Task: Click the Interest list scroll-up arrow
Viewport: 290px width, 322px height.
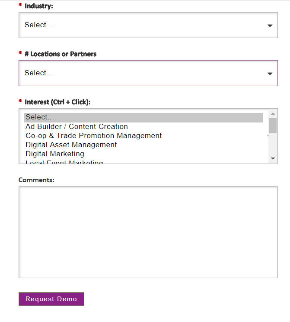Action: click(273, 114)
